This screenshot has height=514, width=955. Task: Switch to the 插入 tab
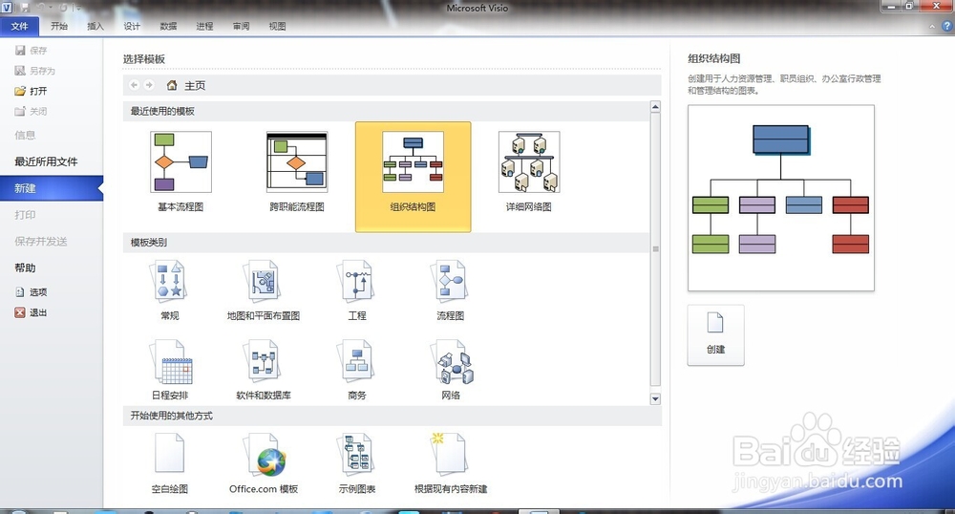(x=95, y=26)
